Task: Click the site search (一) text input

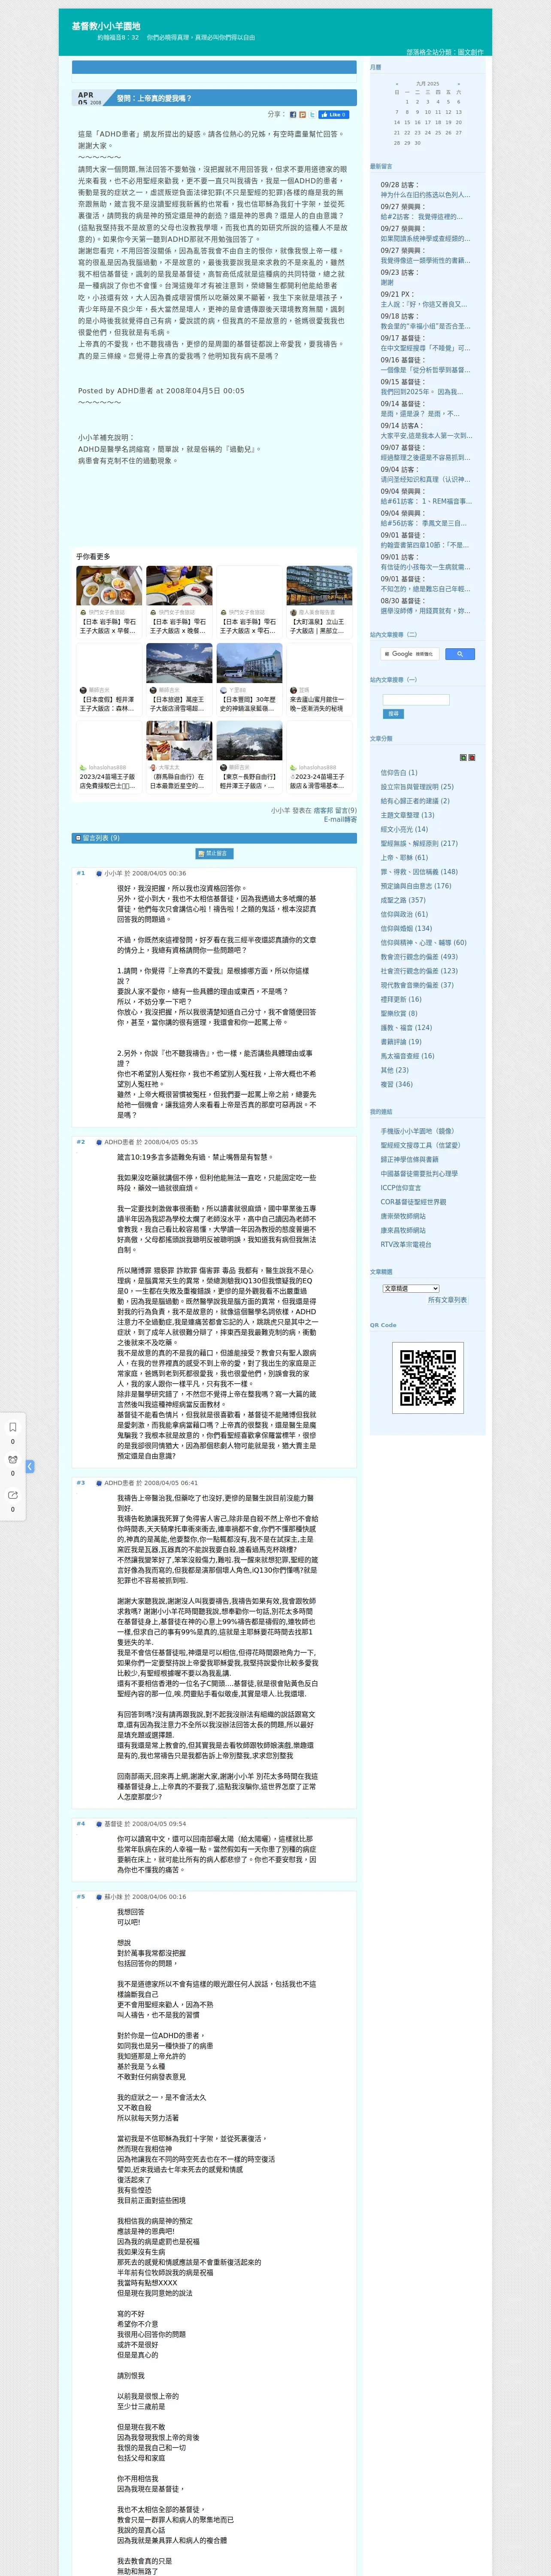Action: tap(416, 700)
